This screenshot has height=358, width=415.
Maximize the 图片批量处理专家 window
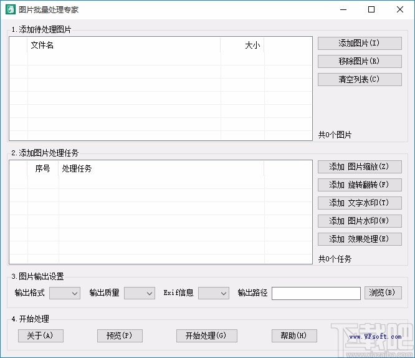coord(371,10)
